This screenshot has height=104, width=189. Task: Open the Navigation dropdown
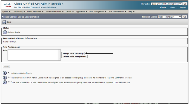click(x=166, y=4)
